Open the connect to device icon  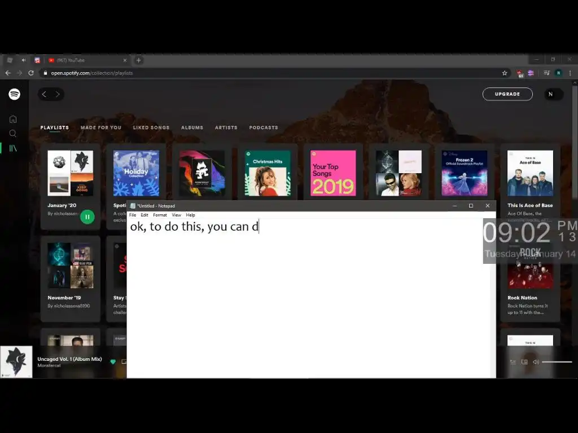(x=524, y=362)
